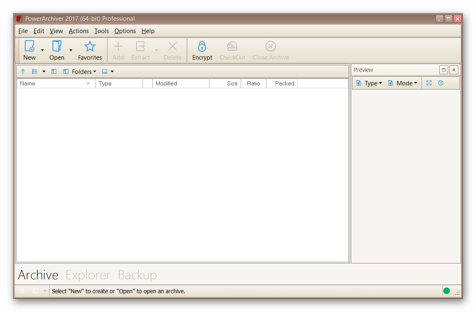The image size is (476, 312).
Task: Click the green status indicator circle
Action: (x=447, y=291)
